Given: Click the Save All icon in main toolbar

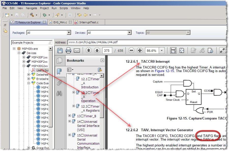Looking at the screenshot, I should tap(23, 15).
